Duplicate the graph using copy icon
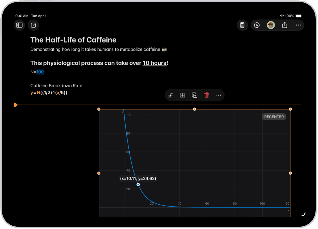 tap(194, 95)
